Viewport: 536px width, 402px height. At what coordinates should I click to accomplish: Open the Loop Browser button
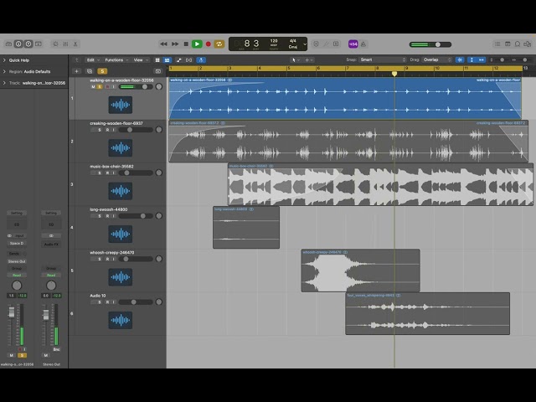[x=518, y=44]
